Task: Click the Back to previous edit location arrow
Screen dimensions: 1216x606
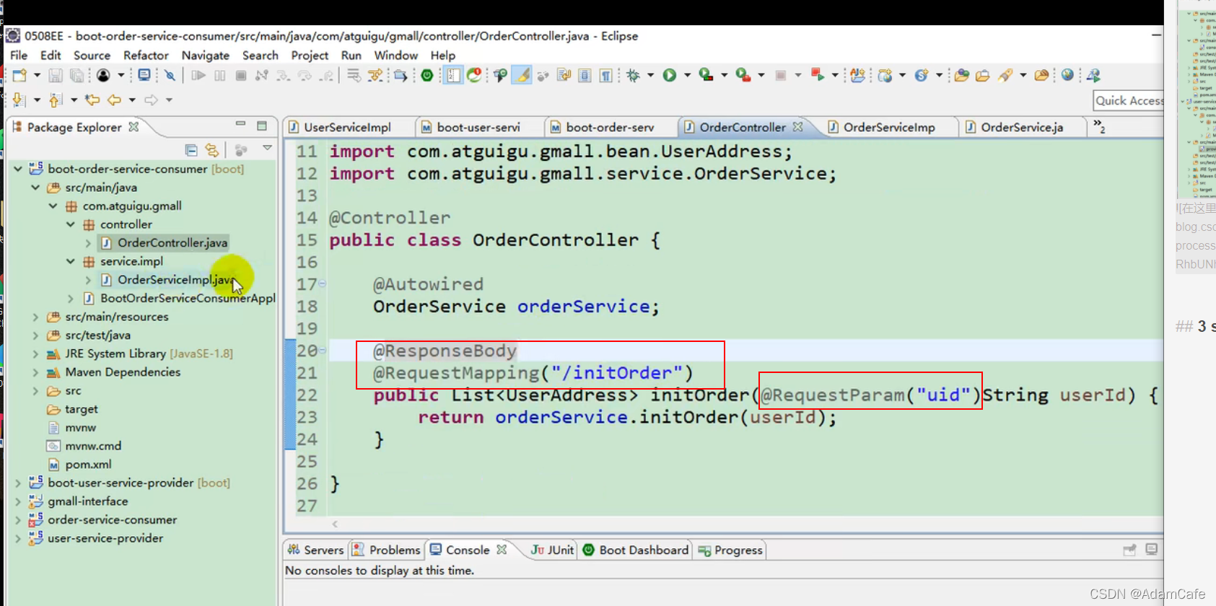Action: (114, 100)
